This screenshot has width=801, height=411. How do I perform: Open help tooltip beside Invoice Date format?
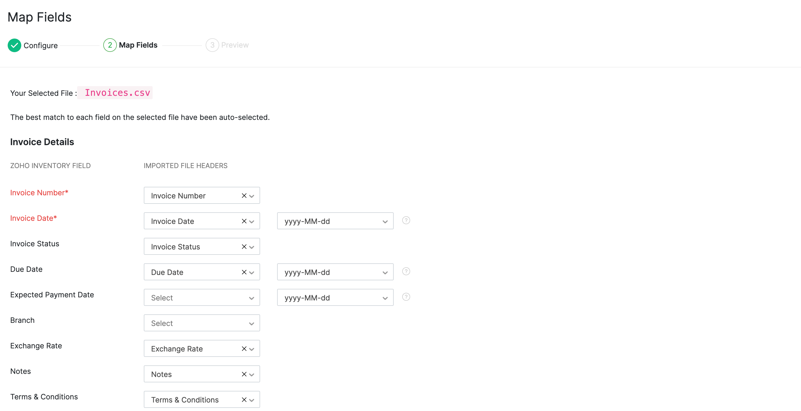tap(406, 220)
